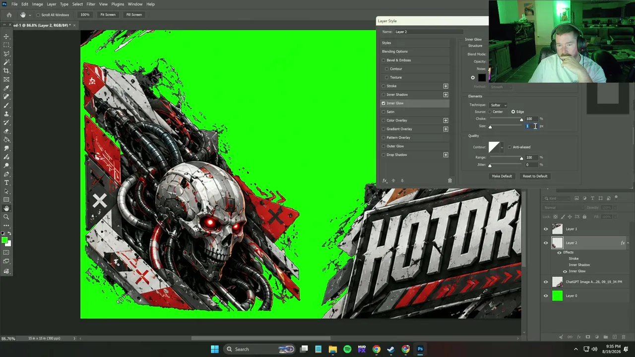The width and height of the screenshot is (635, 357).
Task: Enable Satin effect checkbox
Action: [383, 112]
